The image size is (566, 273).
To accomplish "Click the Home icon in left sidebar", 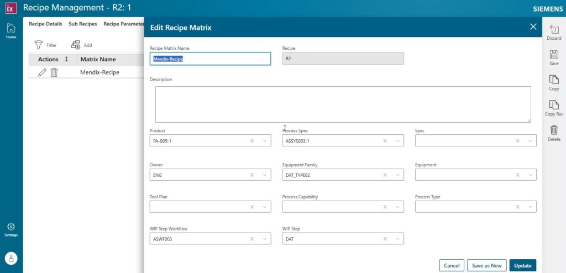I will tap(11, 29).
